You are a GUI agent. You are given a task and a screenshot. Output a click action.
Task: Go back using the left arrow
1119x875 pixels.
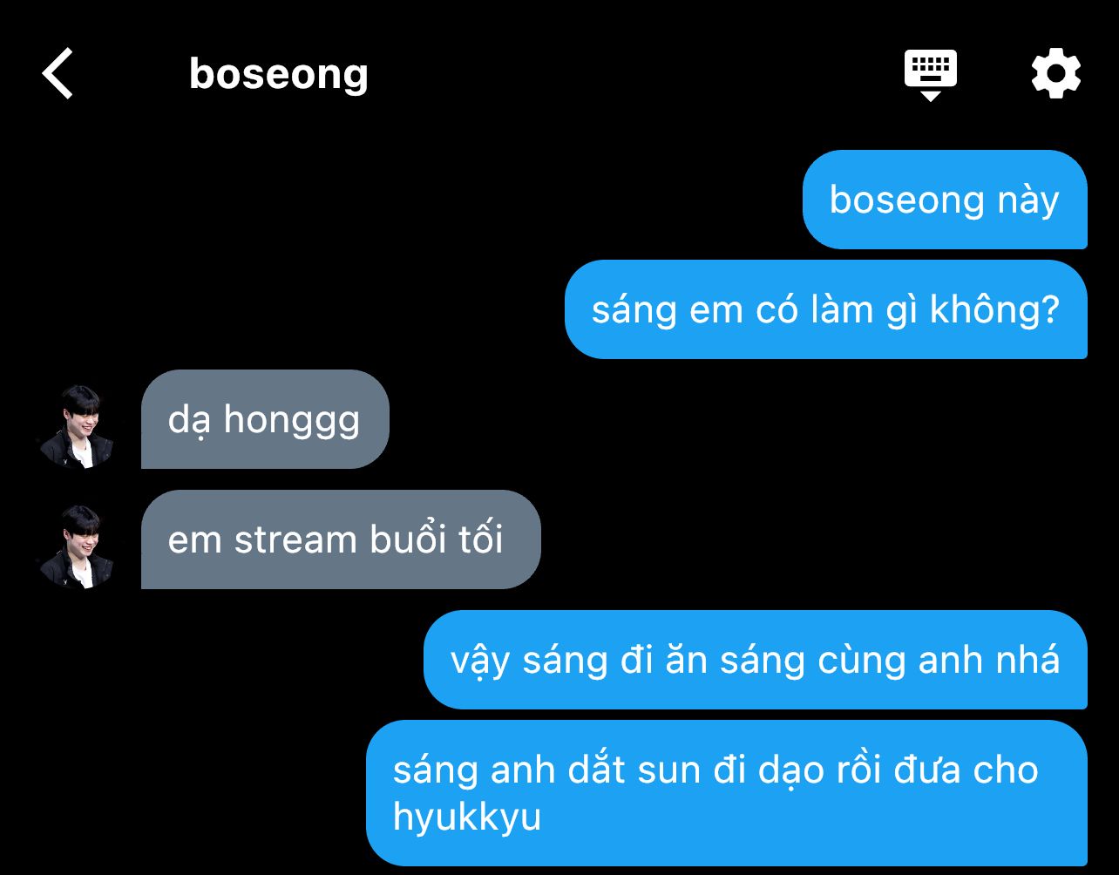pyautogui.click(x=58, y=74)
